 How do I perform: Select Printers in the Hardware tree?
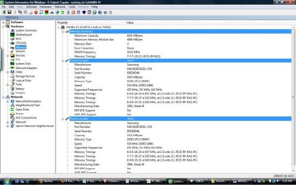point(20,93)
